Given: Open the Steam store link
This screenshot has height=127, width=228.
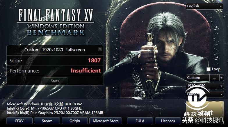Looking at the screenshot, I should 47,121.
